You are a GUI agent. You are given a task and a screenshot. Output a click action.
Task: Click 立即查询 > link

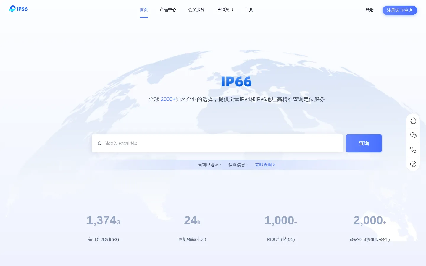(x=265, y=165)
